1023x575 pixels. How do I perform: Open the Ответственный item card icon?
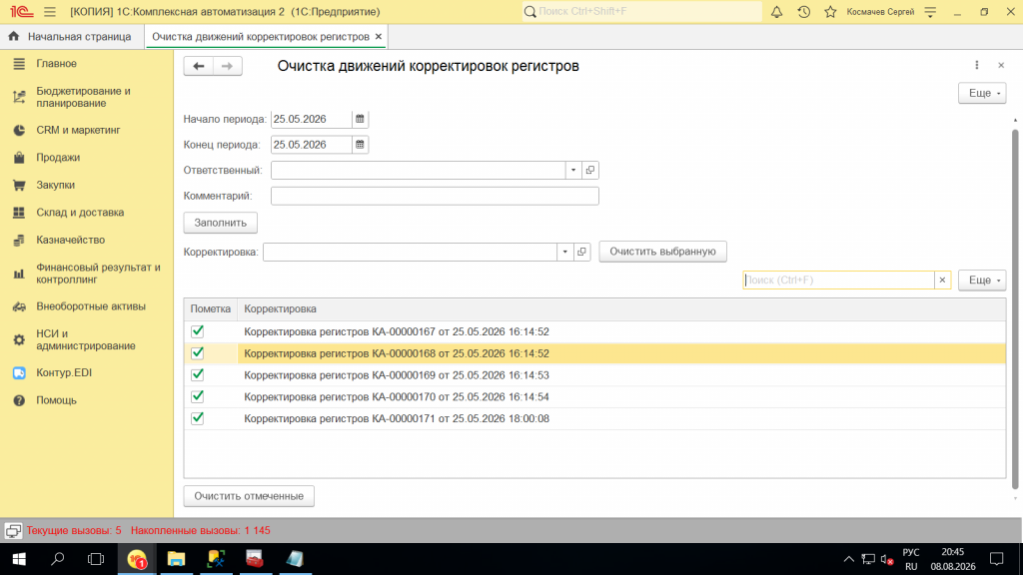click(x=589, y=170)
